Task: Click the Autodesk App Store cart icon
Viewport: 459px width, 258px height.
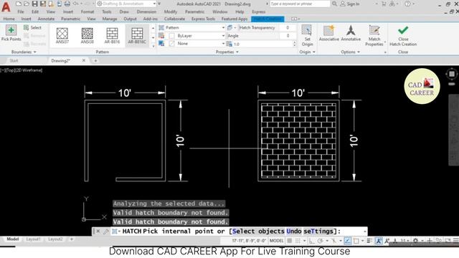Action: coord(384,4)
